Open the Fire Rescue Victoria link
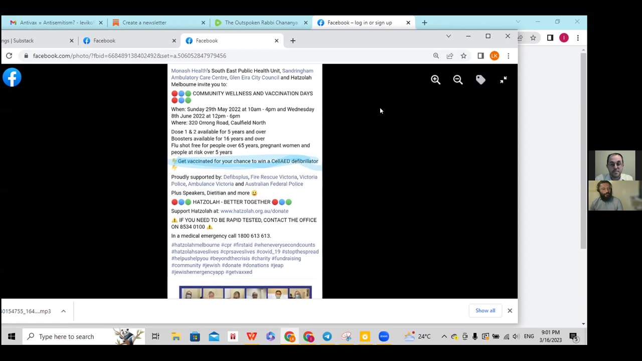The width and height of the screenshot is (642, 361). [x=273, y=177]
